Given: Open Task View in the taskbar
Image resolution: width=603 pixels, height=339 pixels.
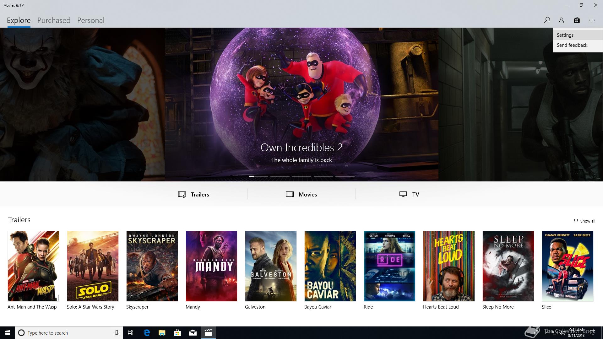Looking at the screenshot, I should [131, 333].
